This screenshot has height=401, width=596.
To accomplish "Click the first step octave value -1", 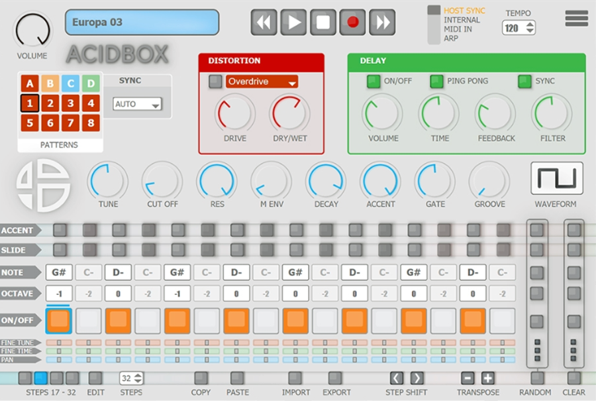I will point(59,294).
